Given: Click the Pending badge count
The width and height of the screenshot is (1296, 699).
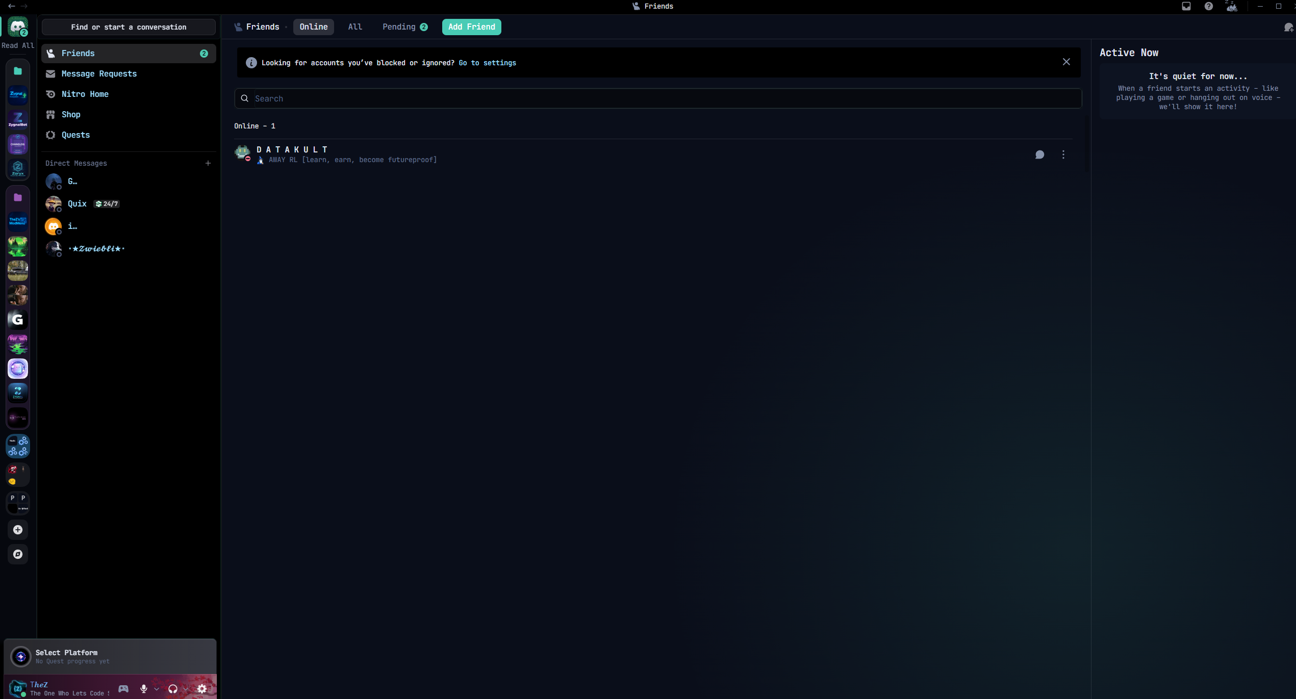Looking at the screenshot, I should pyautogui.click(x=424, y=27).
